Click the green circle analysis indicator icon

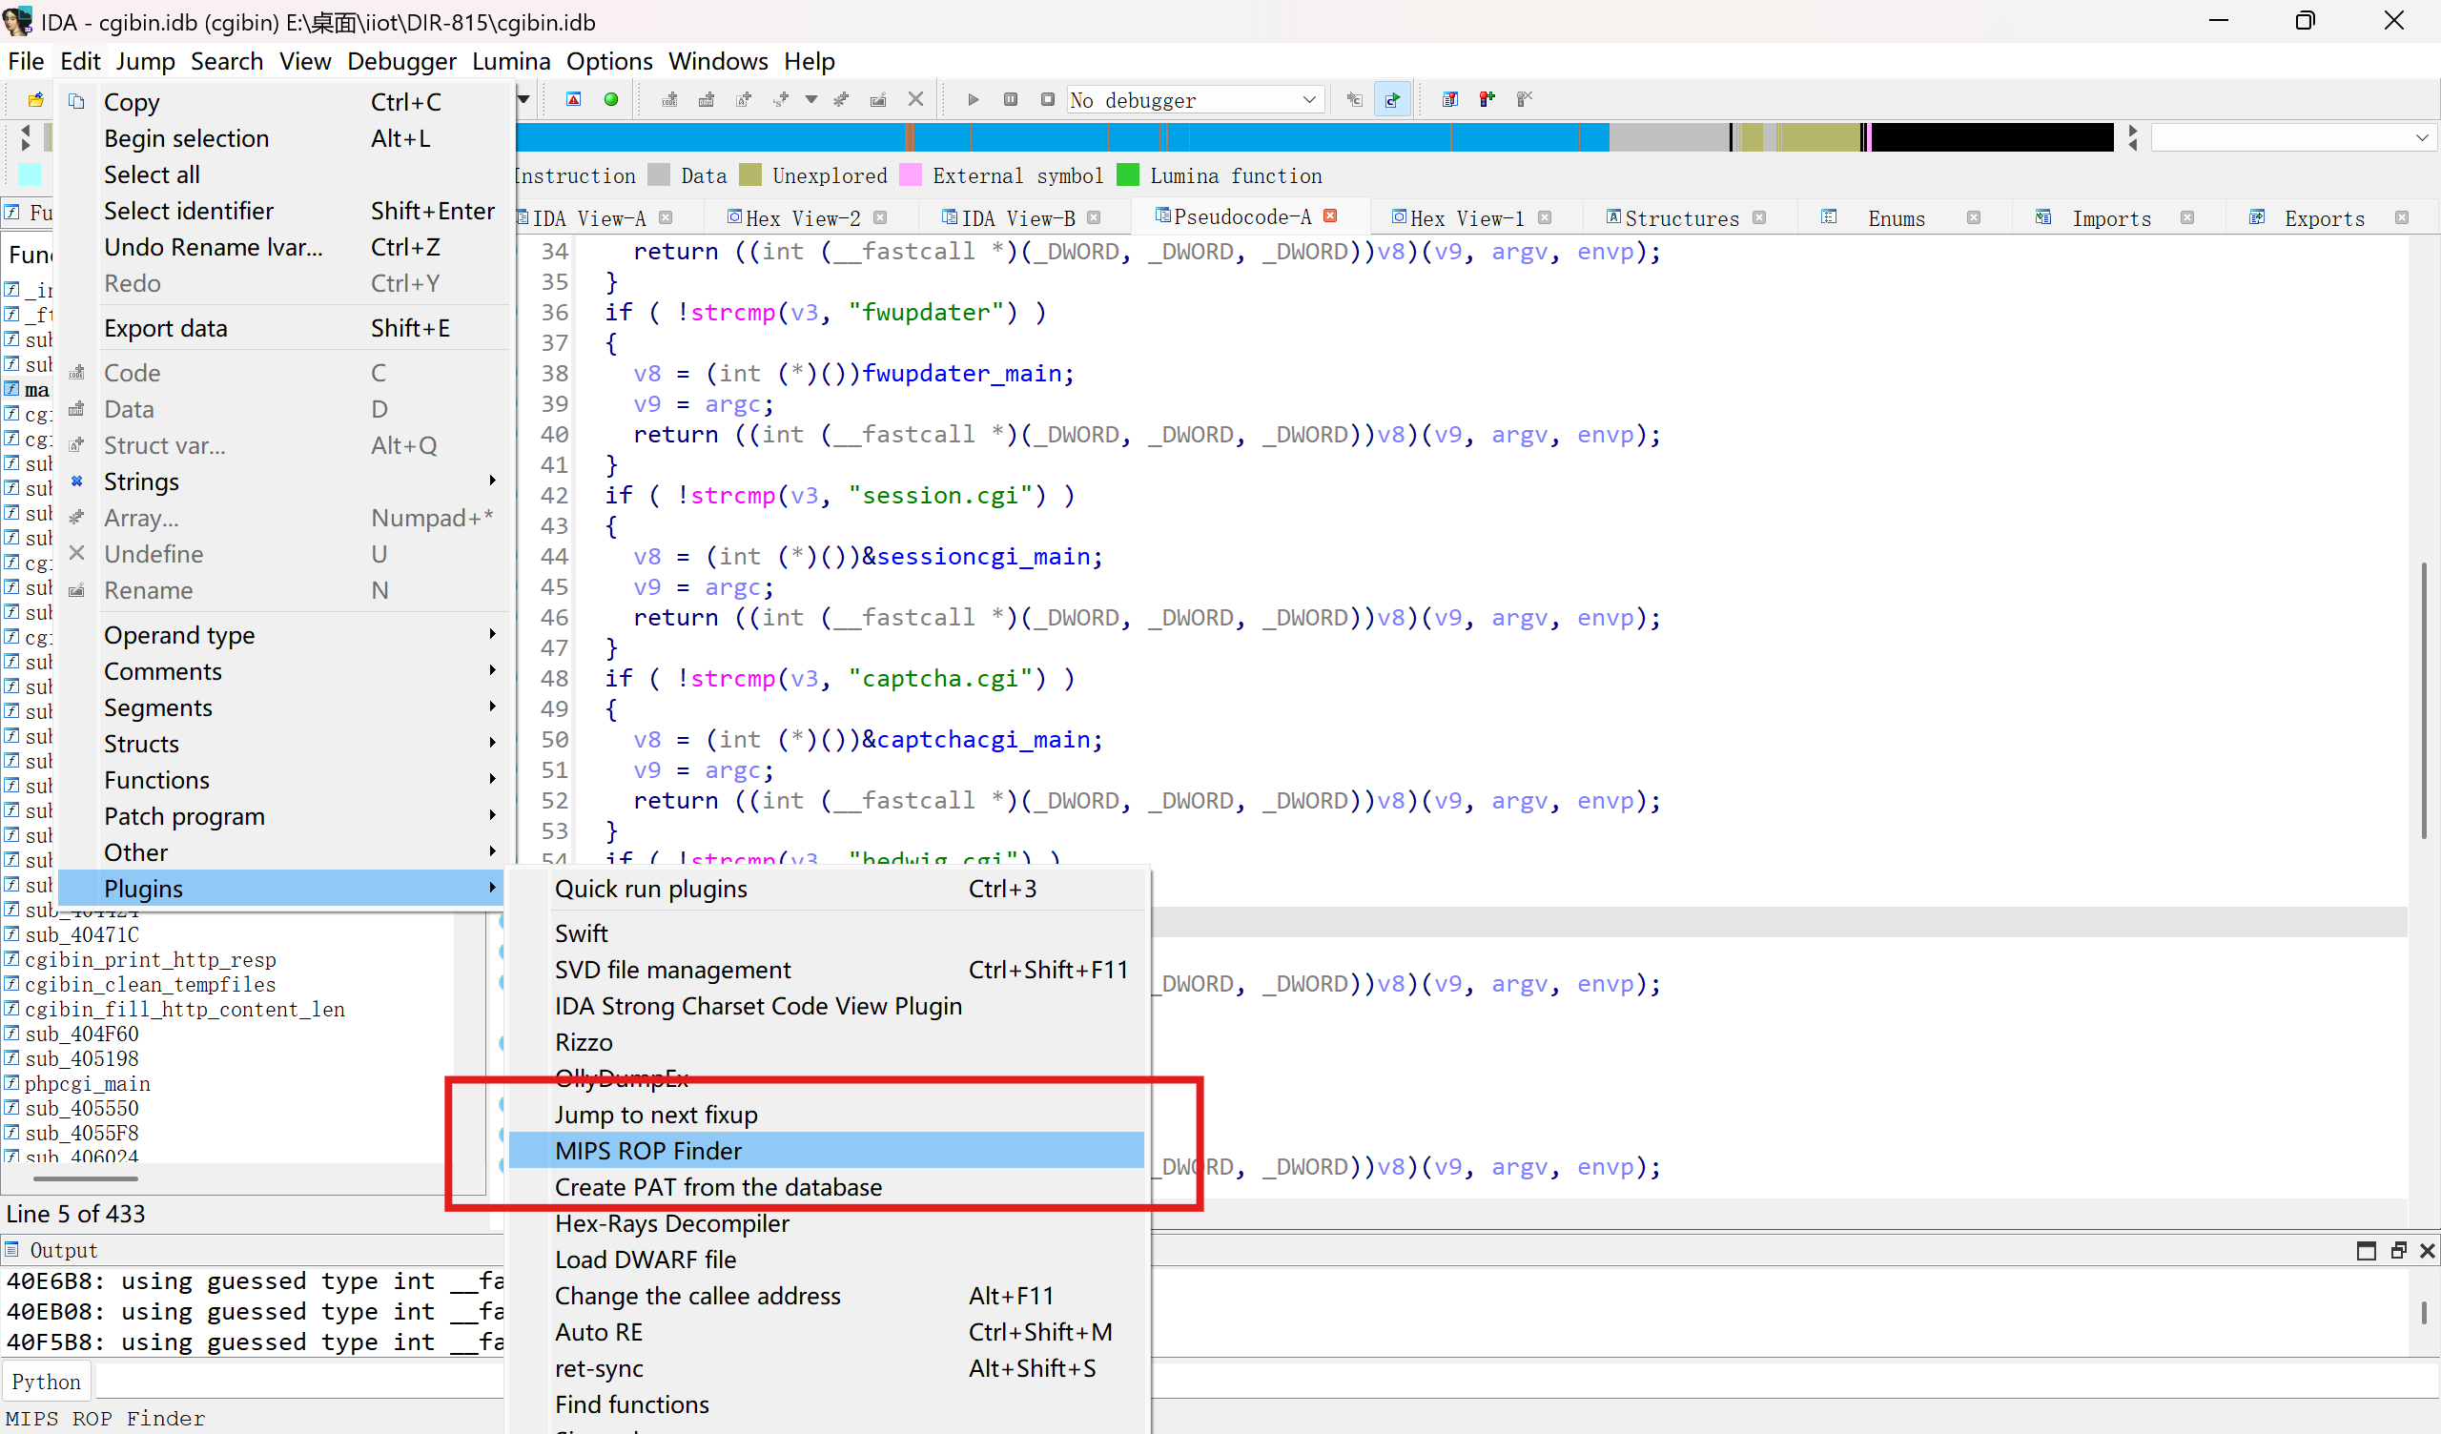click(x=611, y=100)
